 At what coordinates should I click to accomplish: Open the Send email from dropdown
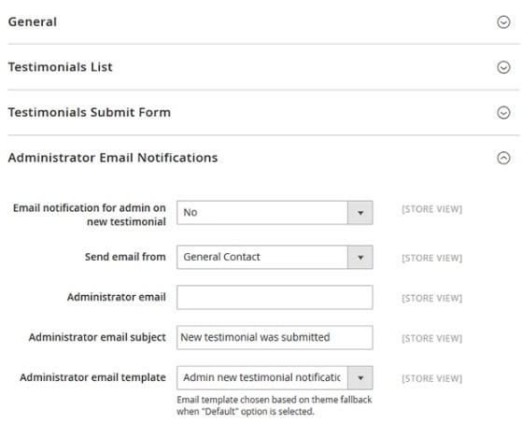[275, 258]
